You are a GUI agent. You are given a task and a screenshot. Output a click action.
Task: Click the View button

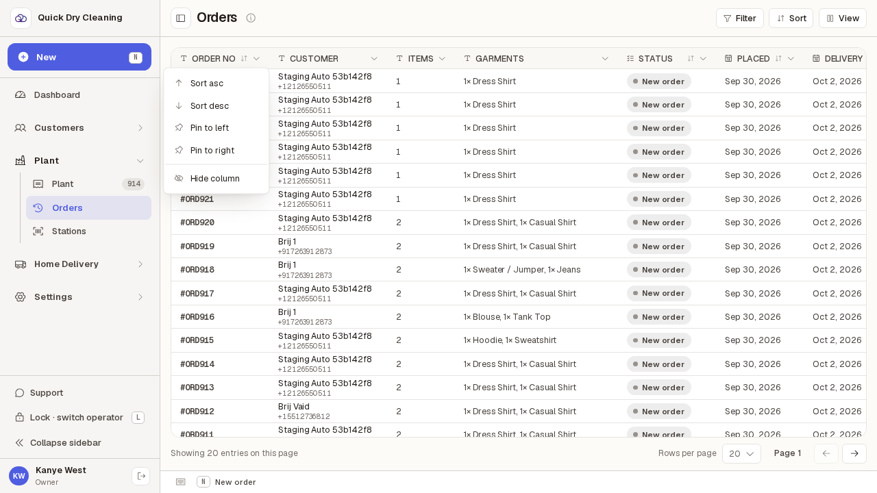click(843, 18)
